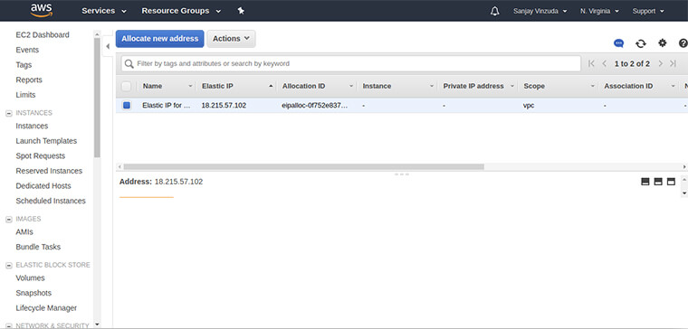The width and height of the screenshot is (688, 329).
Task: Open the N. Virginia region selector
Action: click(x=599, y=12)
